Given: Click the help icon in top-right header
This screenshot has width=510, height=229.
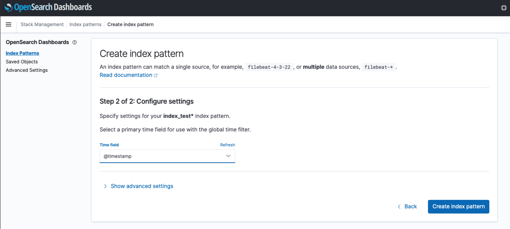Looking at the screenshot, I should (x=504, y=8).
